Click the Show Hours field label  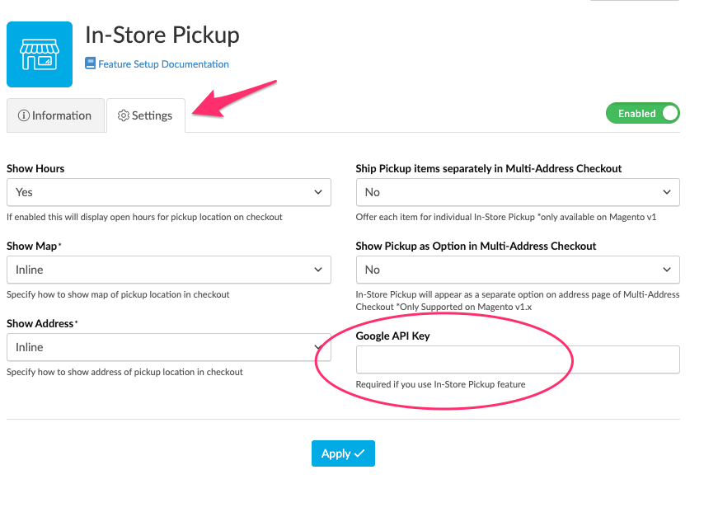(35, 168)
